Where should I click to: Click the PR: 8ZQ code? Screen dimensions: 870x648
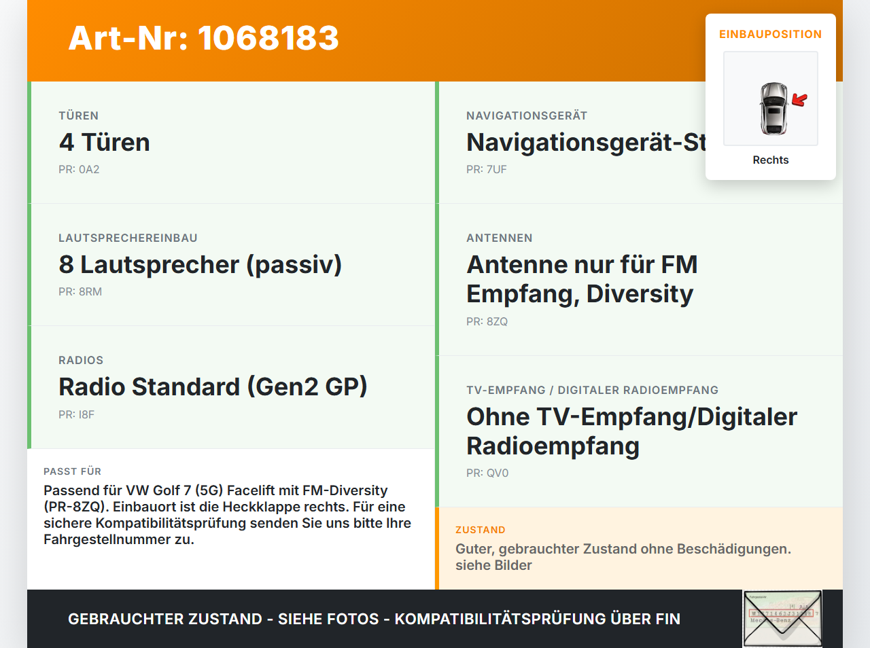click(x=487, y=322)
